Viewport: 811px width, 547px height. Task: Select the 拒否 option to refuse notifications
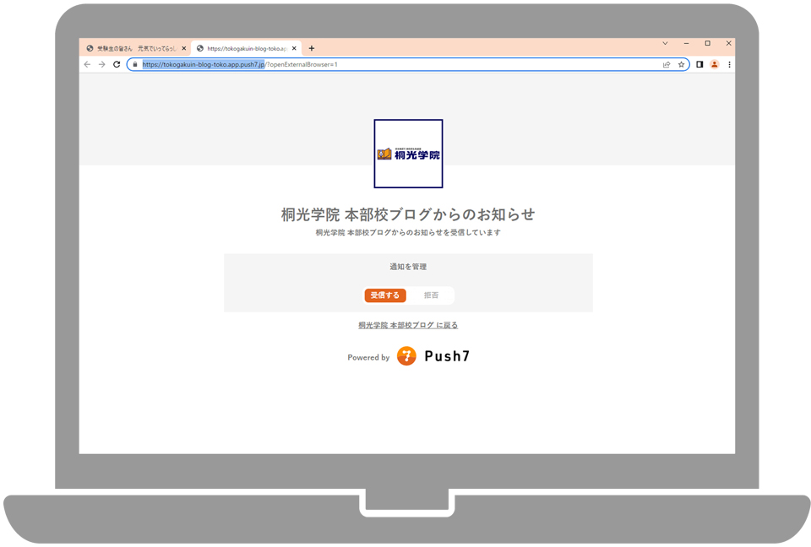[431, 295]
